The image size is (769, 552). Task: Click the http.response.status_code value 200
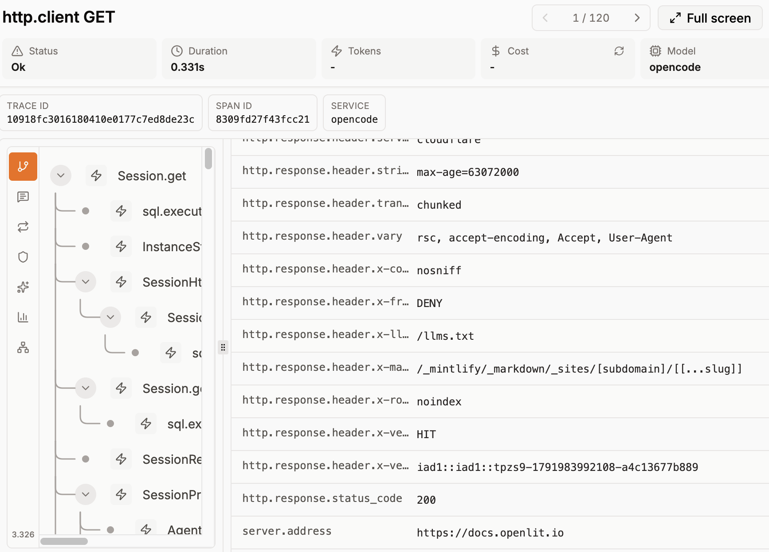click(x=426, y=500)
